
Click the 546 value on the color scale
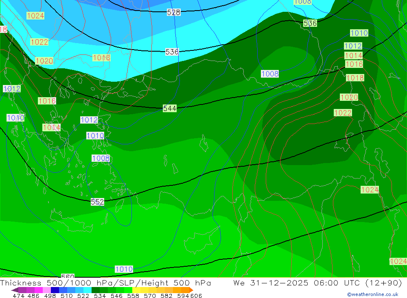[116, 296]
